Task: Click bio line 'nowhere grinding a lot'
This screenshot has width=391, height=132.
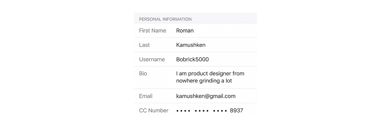Action: coord(204,81)
